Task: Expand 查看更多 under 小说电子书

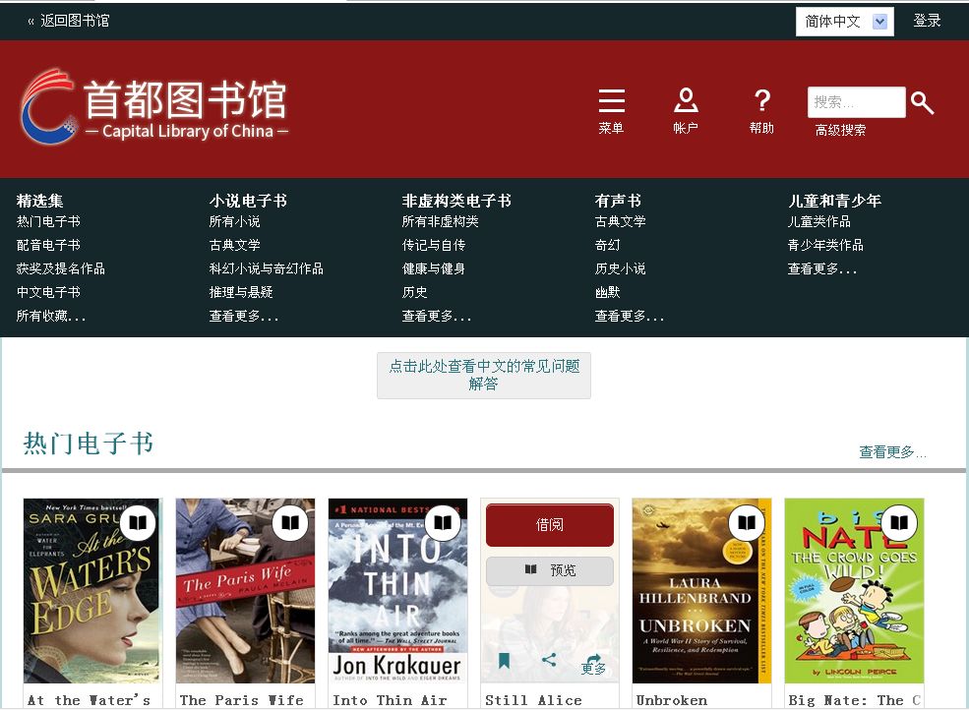Action: (x=243, y=317)
